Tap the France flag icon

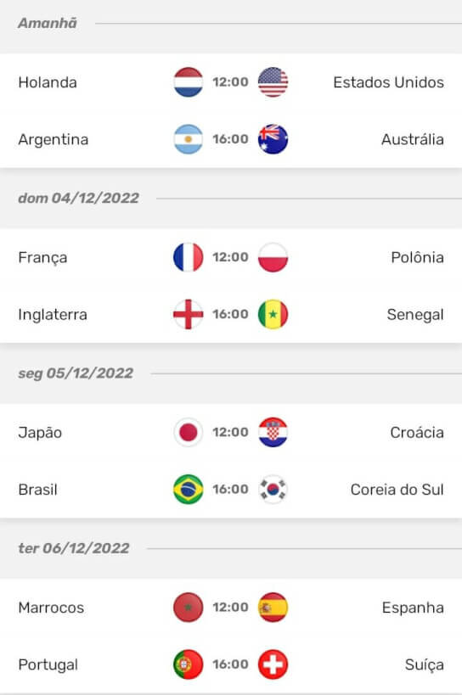click(188, 257)
